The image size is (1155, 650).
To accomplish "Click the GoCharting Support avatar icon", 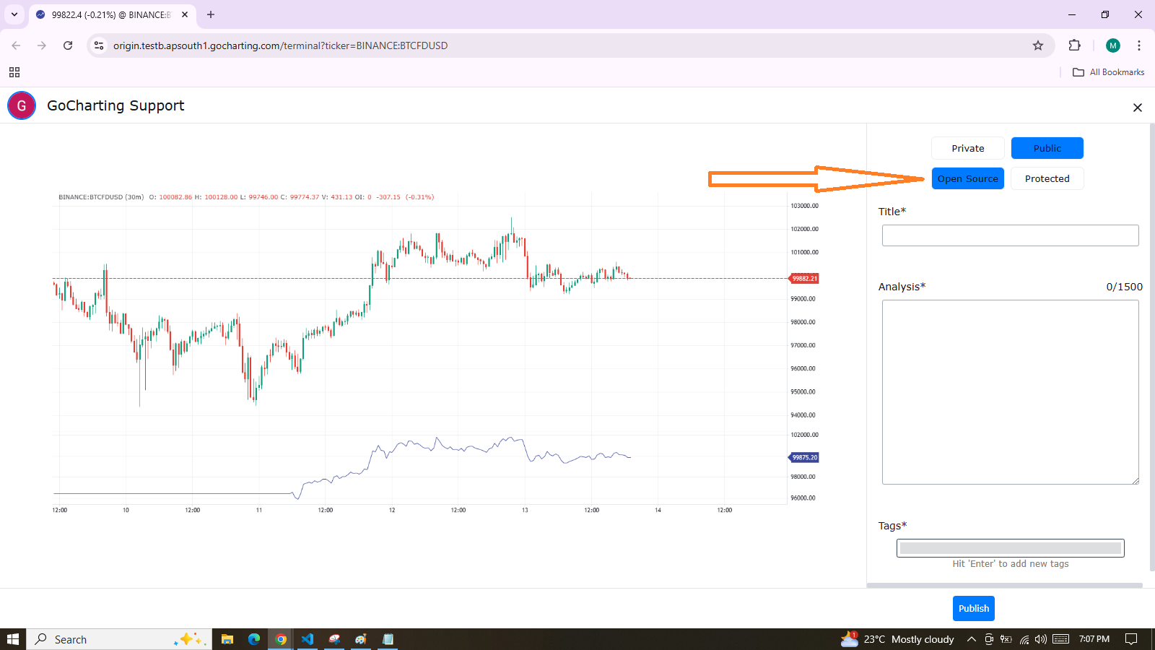I will tap(22, 105).
